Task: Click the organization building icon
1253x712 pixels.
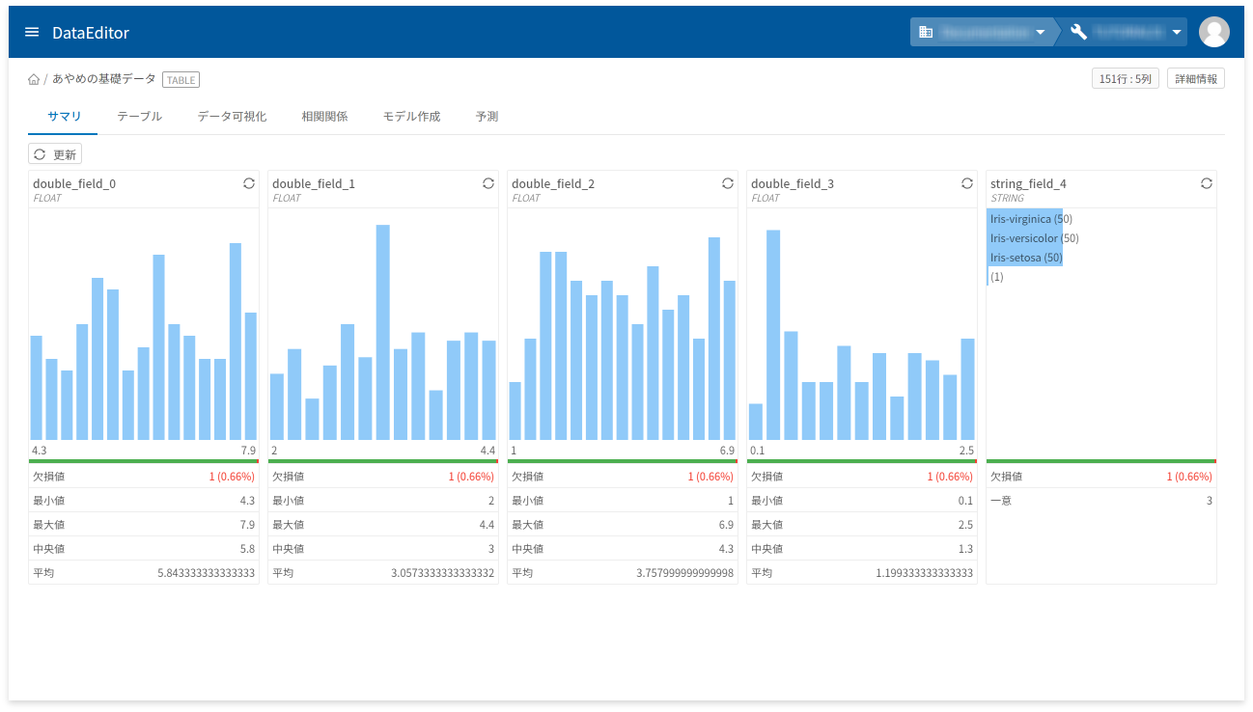Action: tap(926, 32)
